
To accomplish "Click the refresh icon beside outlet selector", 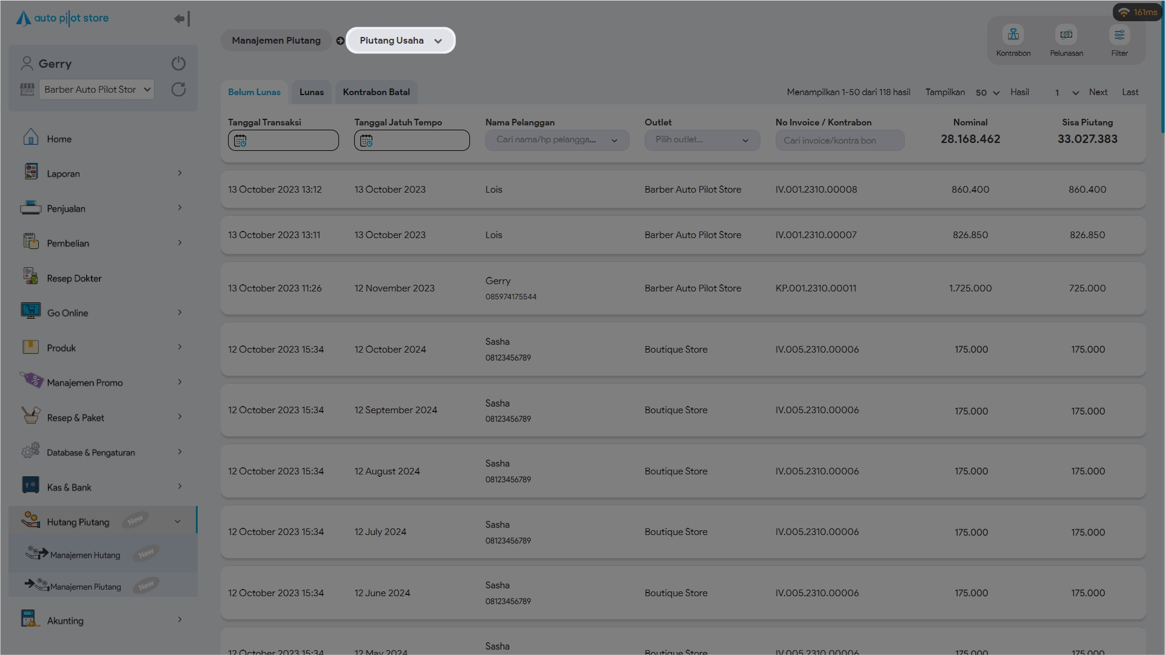I will (178, 90).
